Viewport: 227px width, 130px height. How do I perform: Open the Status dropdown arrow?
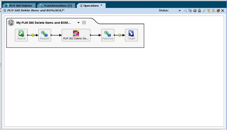click(180, 11)
